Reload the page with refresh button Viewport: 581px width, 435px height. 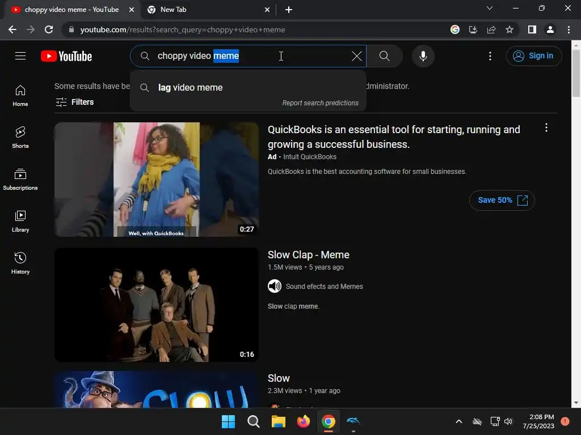coord(49,29)
